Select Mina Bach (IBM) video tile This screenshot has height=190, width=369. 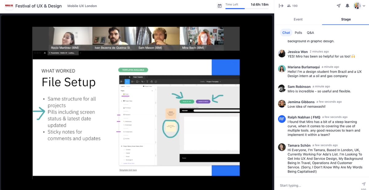pos(202,38)
